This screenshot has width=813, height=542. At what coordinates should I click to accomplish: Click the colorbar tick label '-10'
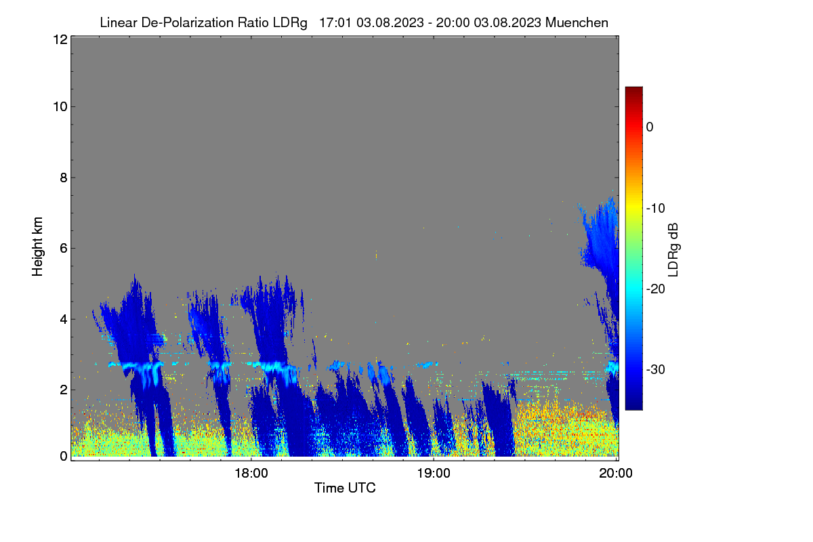(656, 208)
